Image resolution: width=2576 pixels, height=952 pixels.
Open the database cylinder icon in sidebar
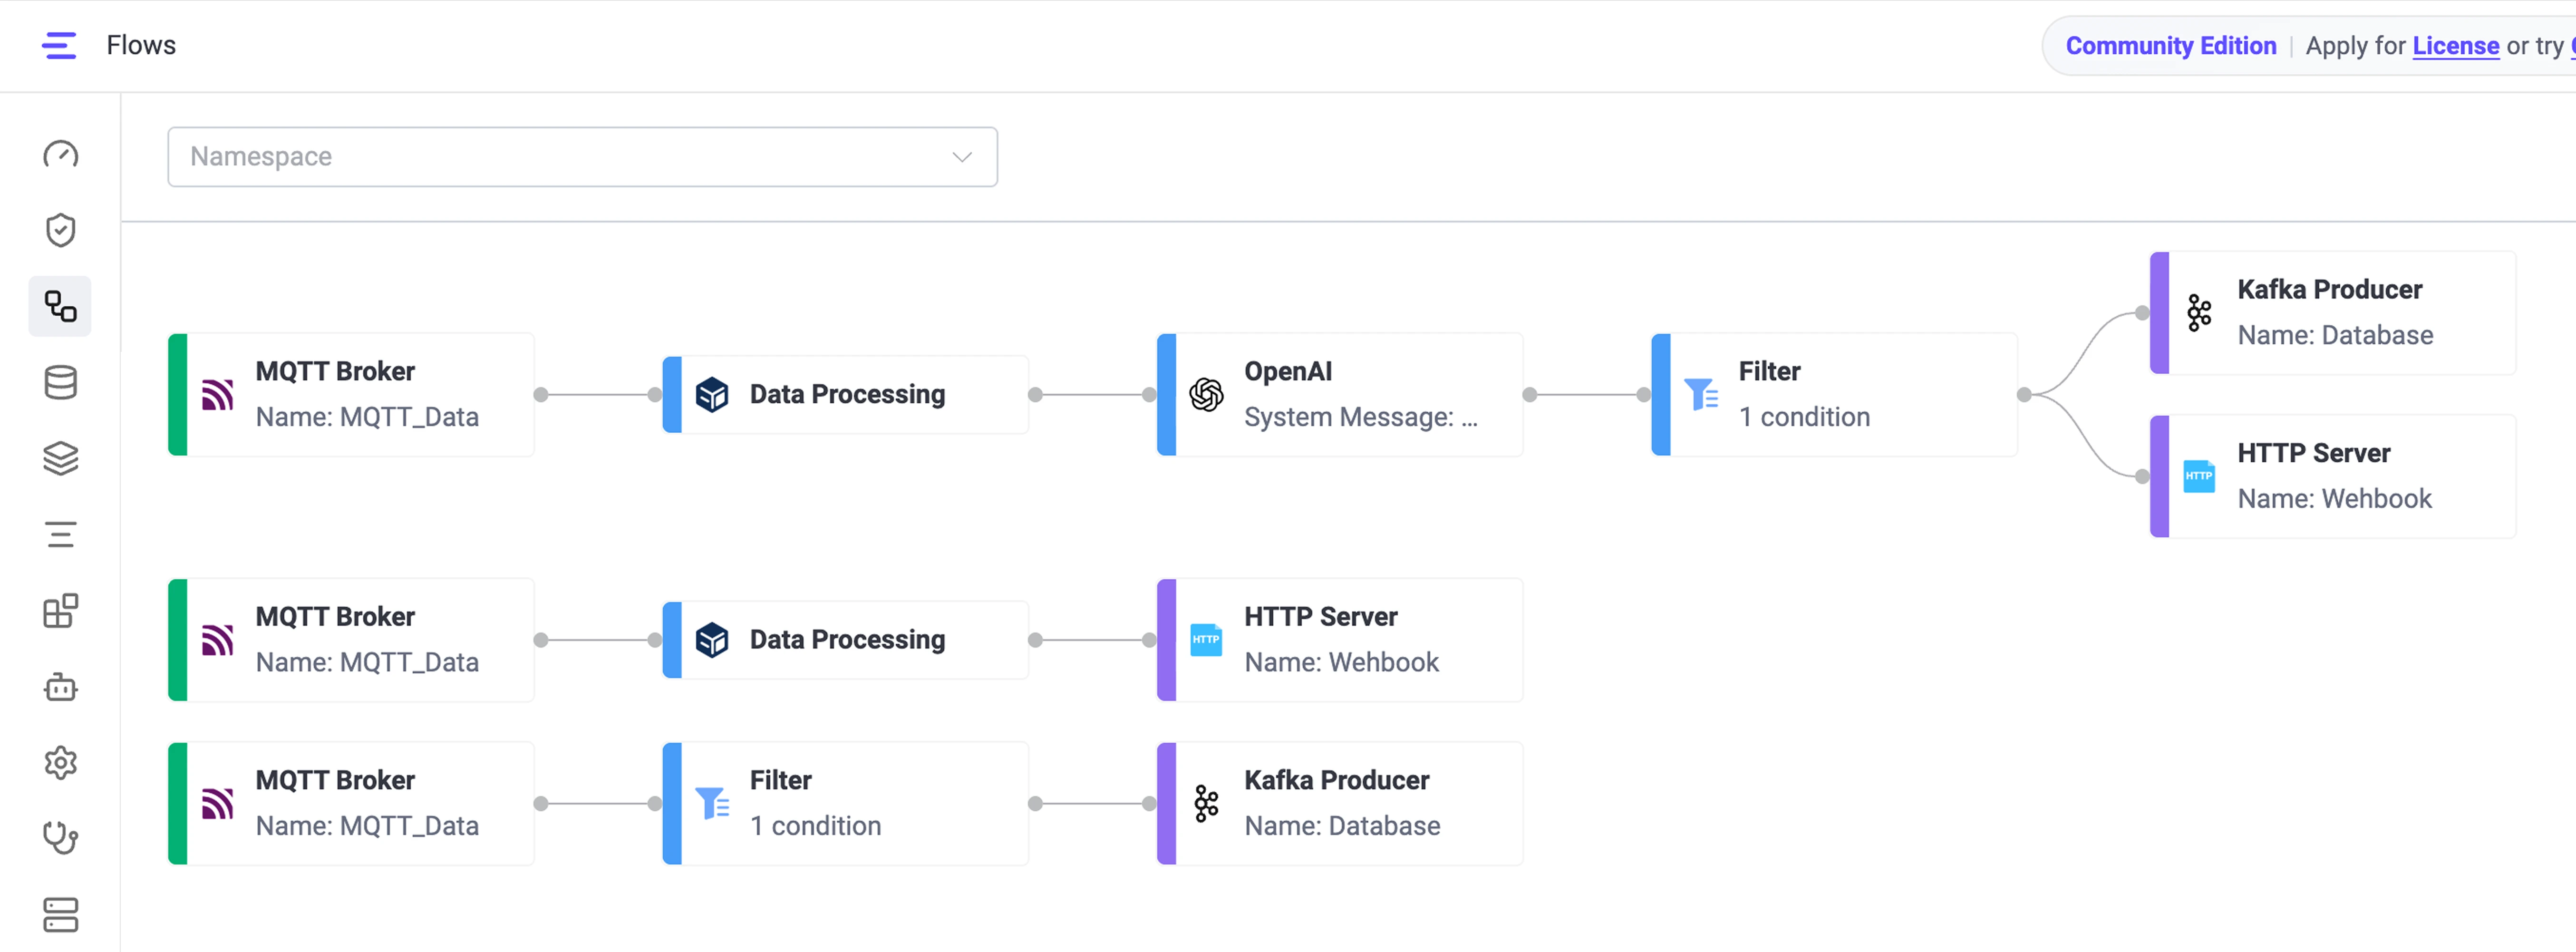pyautogui.click(x=60, y=382)
